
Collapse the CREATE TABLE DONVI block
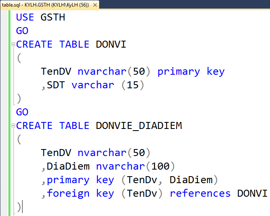pyautogui.click(x=13, y=44)
